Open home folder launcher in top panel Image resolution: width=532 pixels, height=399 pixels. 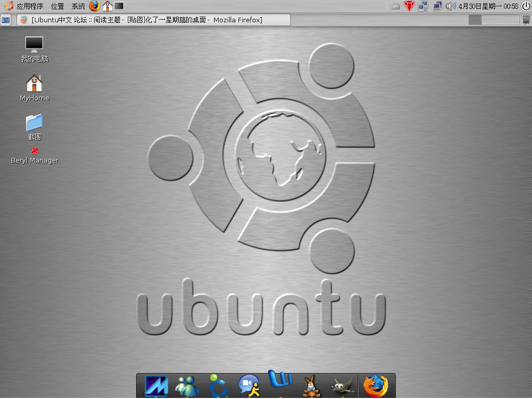point(108,6)
